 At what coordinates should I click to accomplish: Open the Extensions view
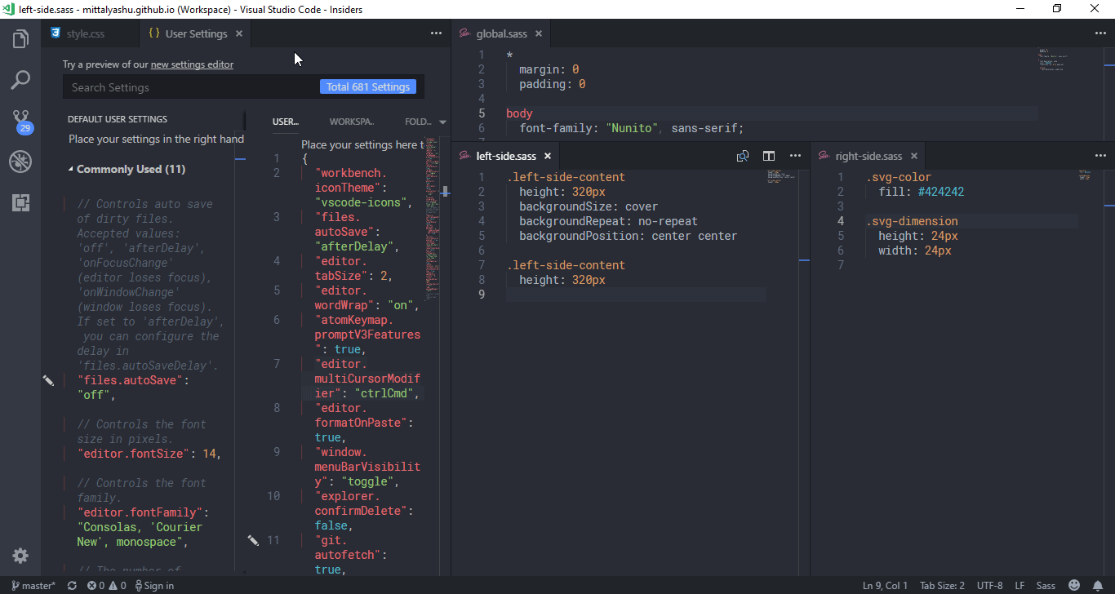pos(20,201)
